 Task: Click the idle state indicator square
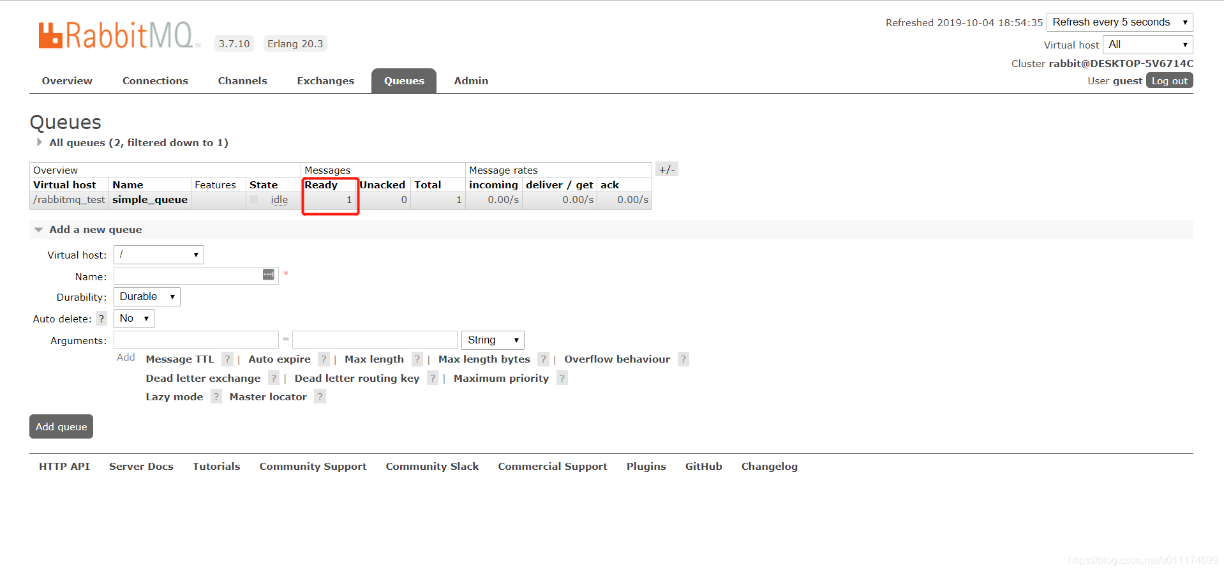254,200
